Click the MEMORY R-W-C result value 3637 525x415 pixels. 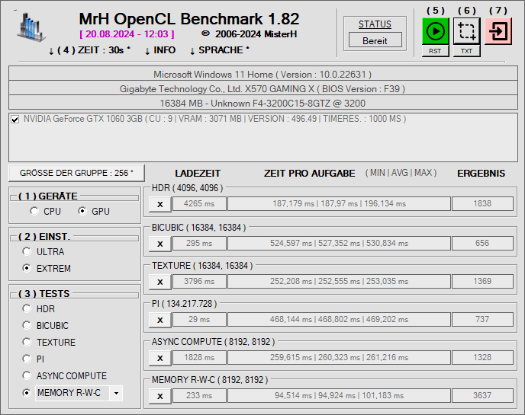tap(482, 395)
